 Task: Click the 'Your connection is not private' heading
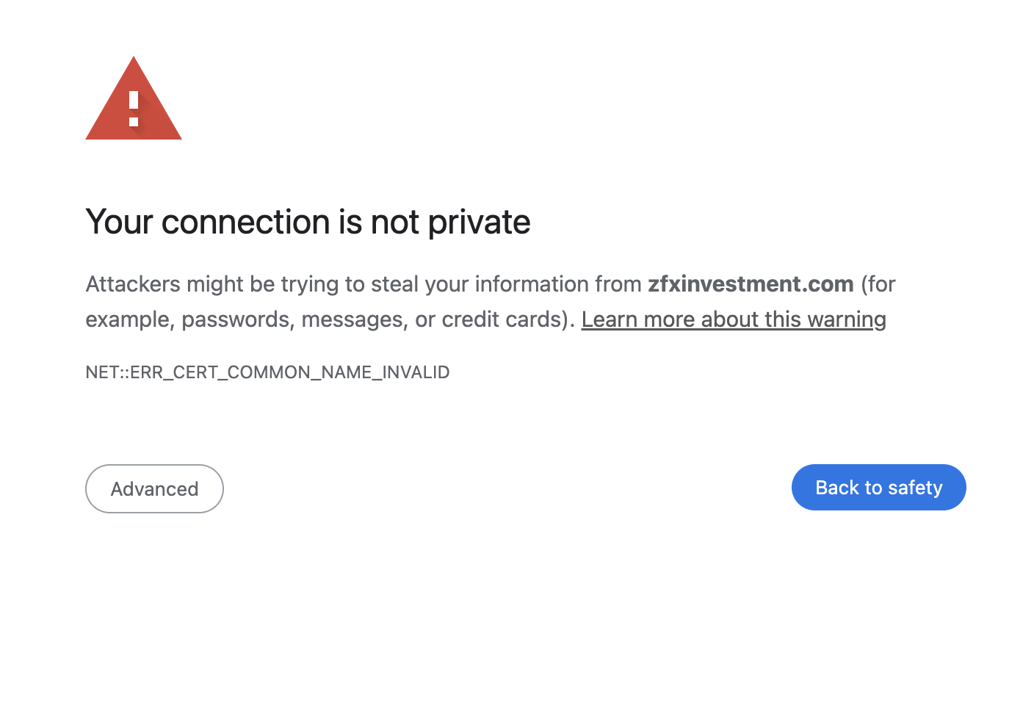pyautogui.click(x=308, y=222)
